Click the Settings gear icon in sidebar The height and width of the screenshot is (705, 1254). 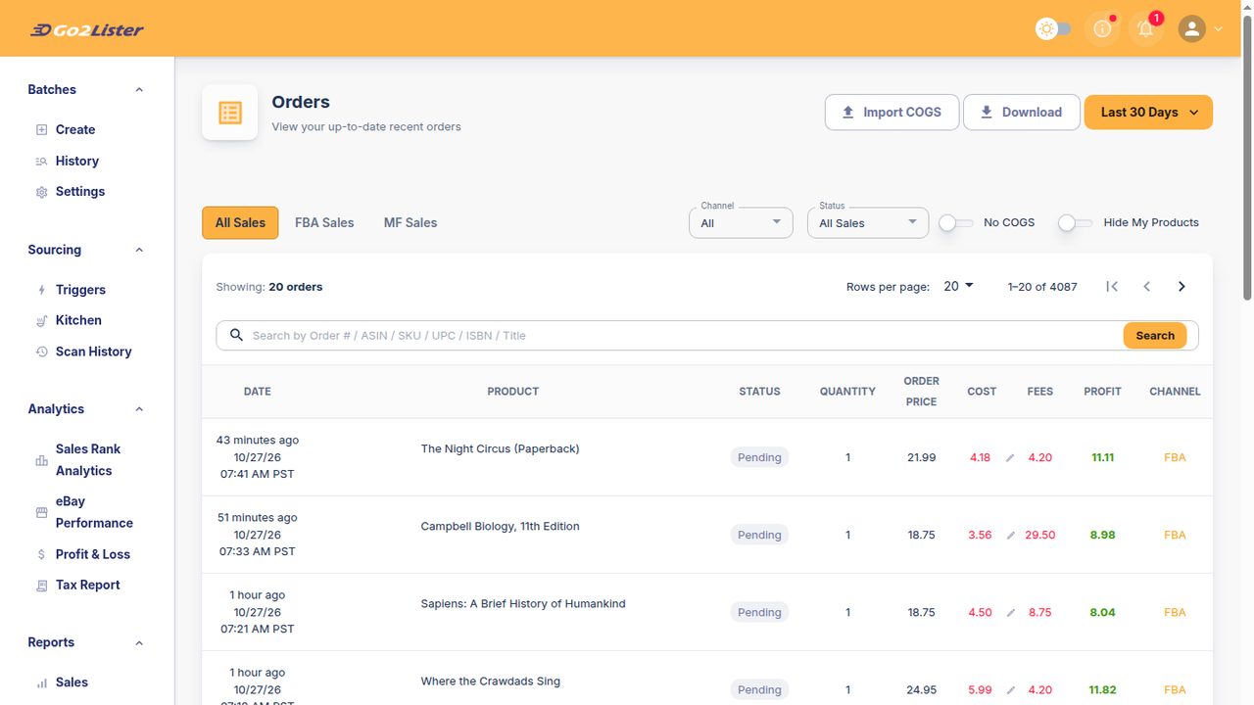(x=41, y=192)
